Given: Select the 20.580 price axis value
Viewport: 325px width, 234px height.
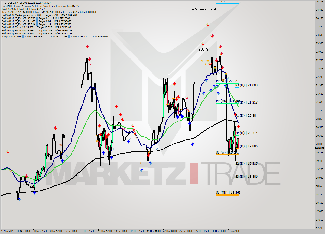Looking at the screenshot, I should pyautogui.click(x=319, y=127).
